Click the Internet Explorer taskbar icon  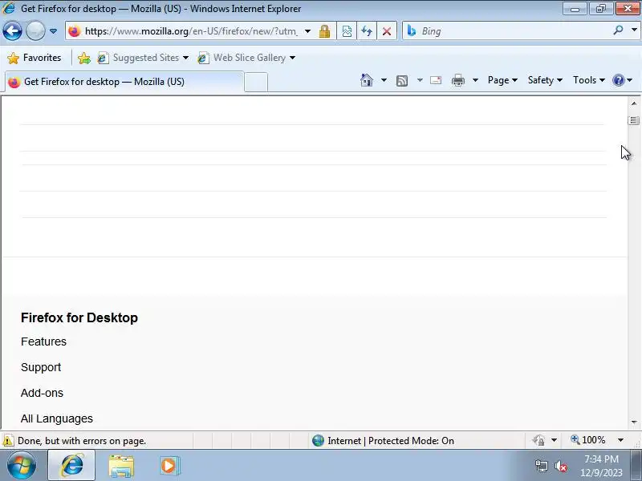pos(71,466)
